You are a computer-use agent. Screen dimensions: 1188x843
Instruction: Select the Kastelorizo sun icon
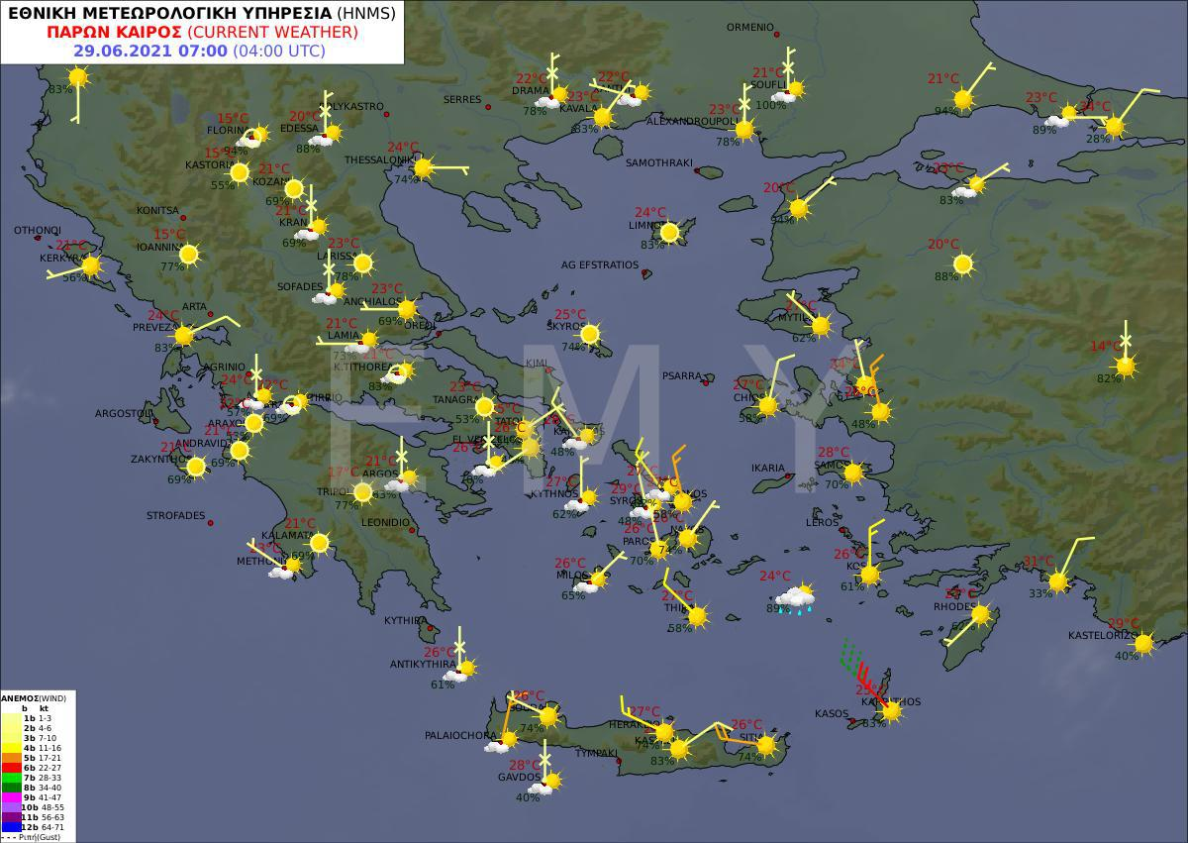[x=1143, y=644]
